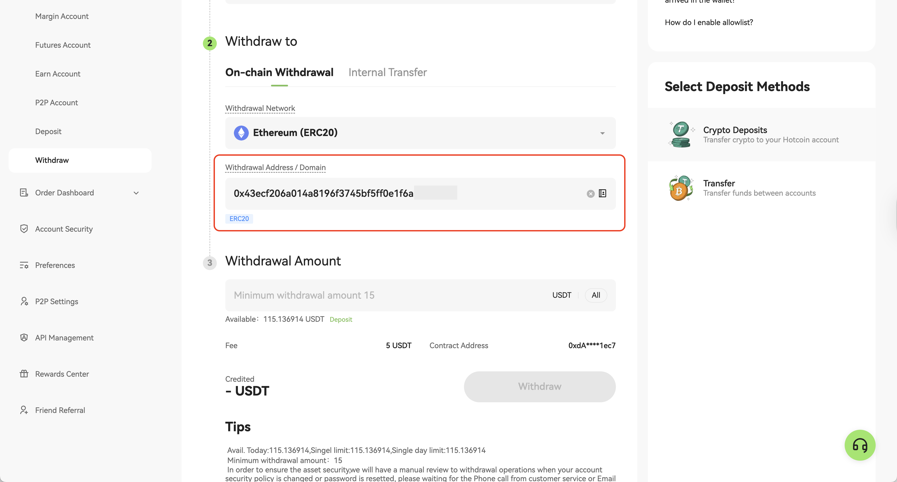Image resolution: width=897 pixels, height=482 pixels.
Task: Click the Account Security shield icon
Action: (x=24, y=229)
